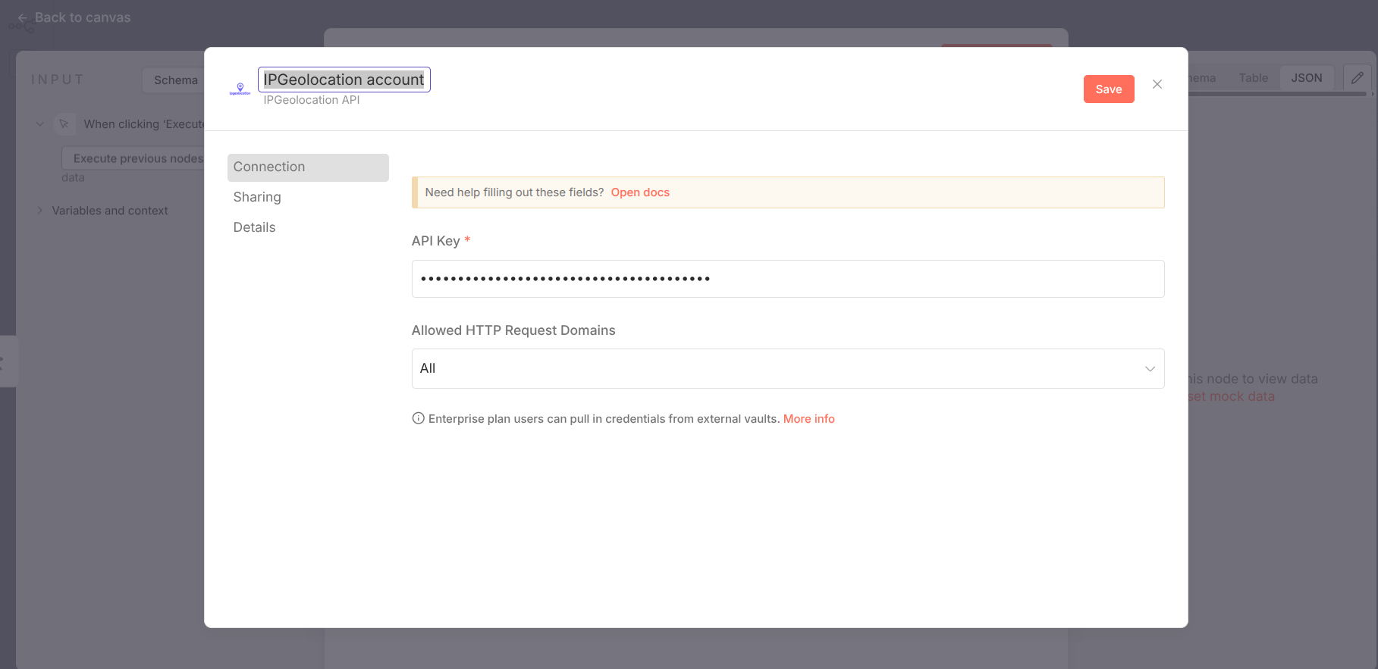1378x669 pixels.
Task: Save the IPGeolocation credential
Action: [1108, 89]
